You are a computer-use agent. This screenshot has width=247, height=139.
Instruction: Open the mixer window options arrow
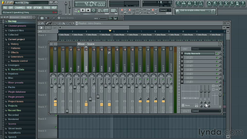[51, 44]
